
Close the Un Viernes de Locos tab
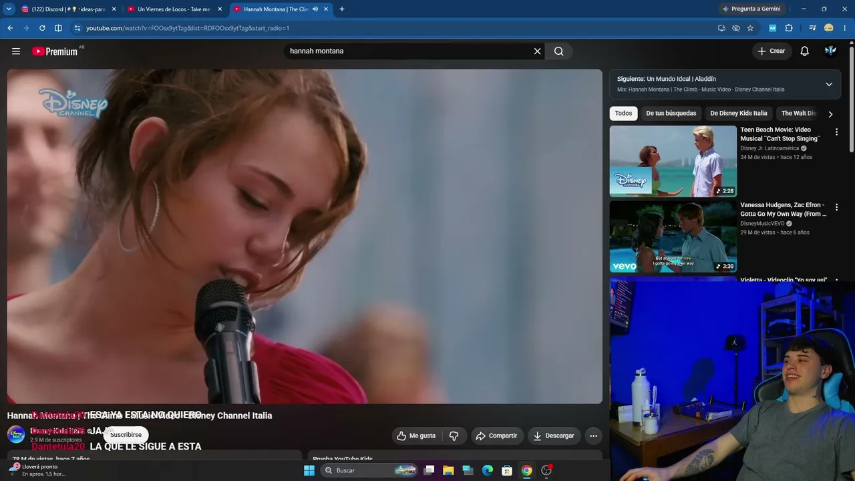pyautogui.click(x=220, y=9)
